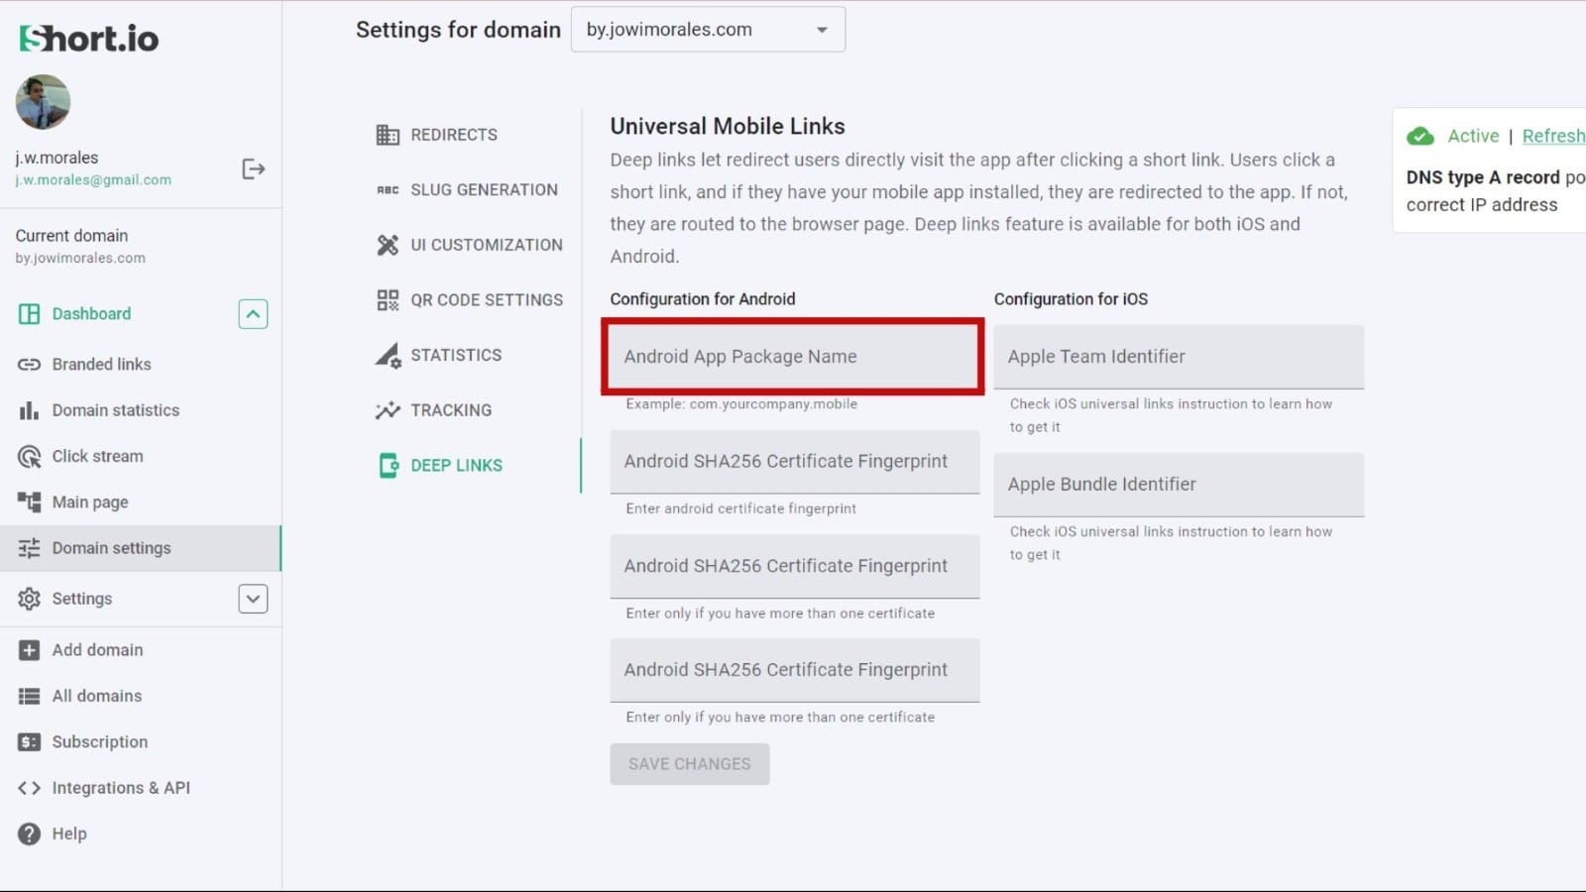Click the Redirects table icon

coord(388,135)
